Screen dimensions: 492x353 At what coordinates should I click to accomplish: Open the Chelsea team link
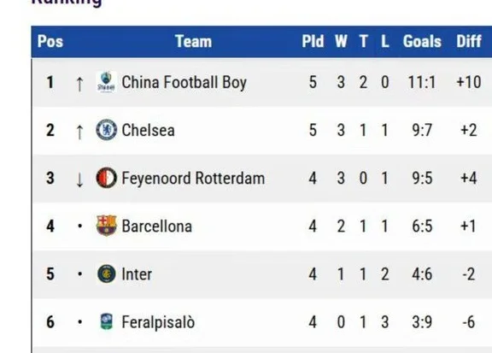coord(148,130)
